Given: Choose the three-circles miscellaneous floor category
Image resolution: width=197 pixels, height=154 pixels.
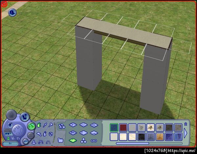Looking at the screenshot, I should [x=83, y=141].
